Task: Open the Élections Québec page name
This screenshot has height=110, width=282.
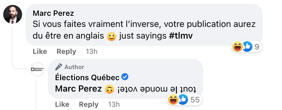Action: pyautogui.click(x=87, y=78)
